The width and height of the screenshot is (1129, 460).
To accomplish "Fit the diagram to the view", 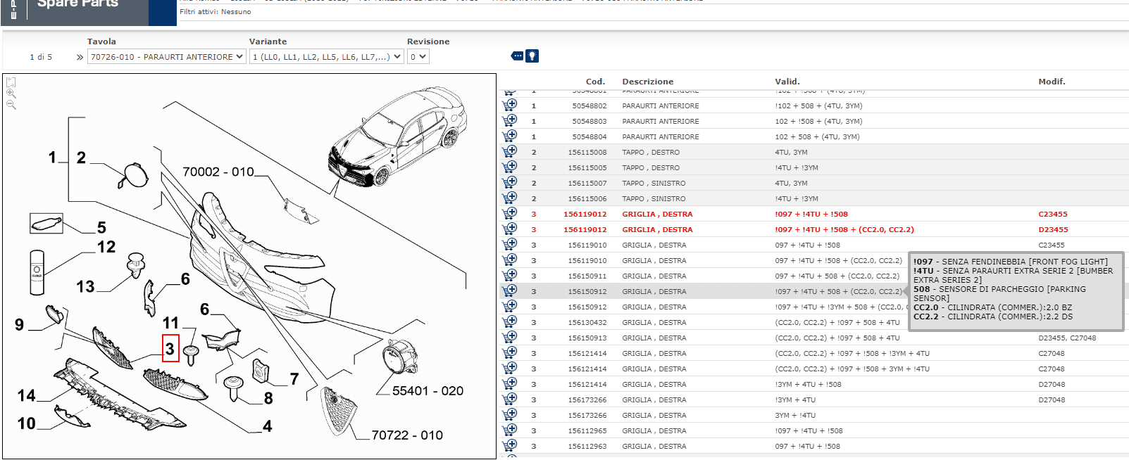I will [11, 82].
